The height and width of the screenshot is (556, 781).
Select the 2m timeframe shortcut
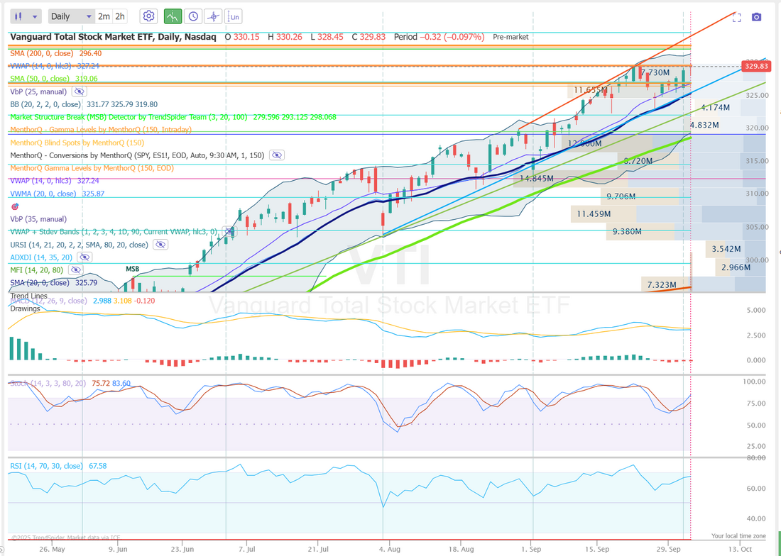click(104, 16)
